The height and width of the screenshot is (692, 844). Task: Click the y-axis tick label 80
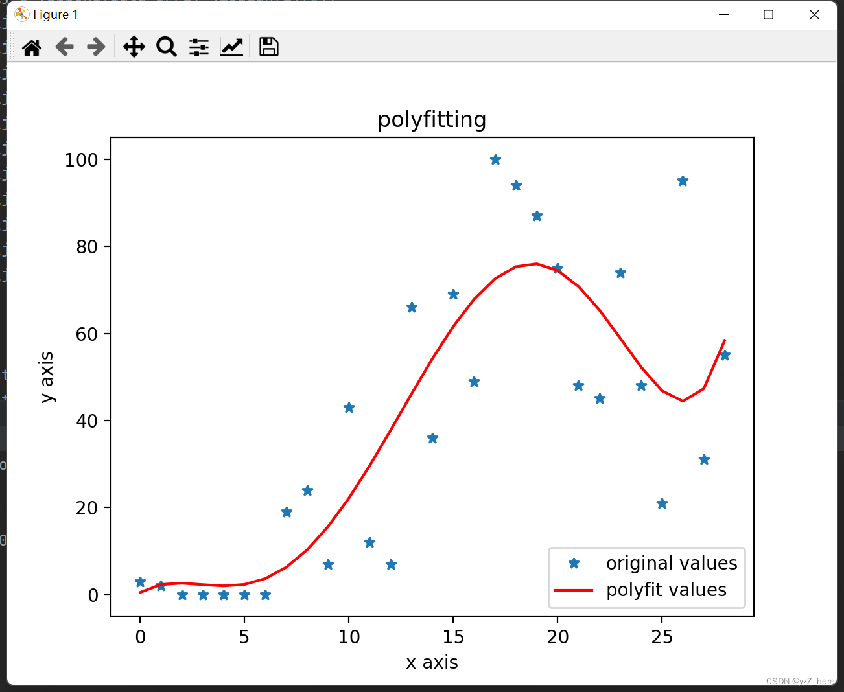tap(87, 247)
